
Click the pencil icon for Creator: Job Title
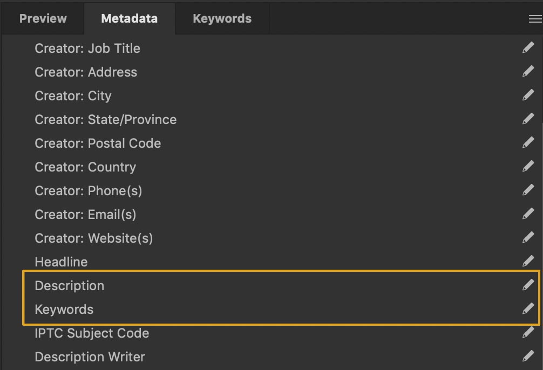(x=528, y=48)
